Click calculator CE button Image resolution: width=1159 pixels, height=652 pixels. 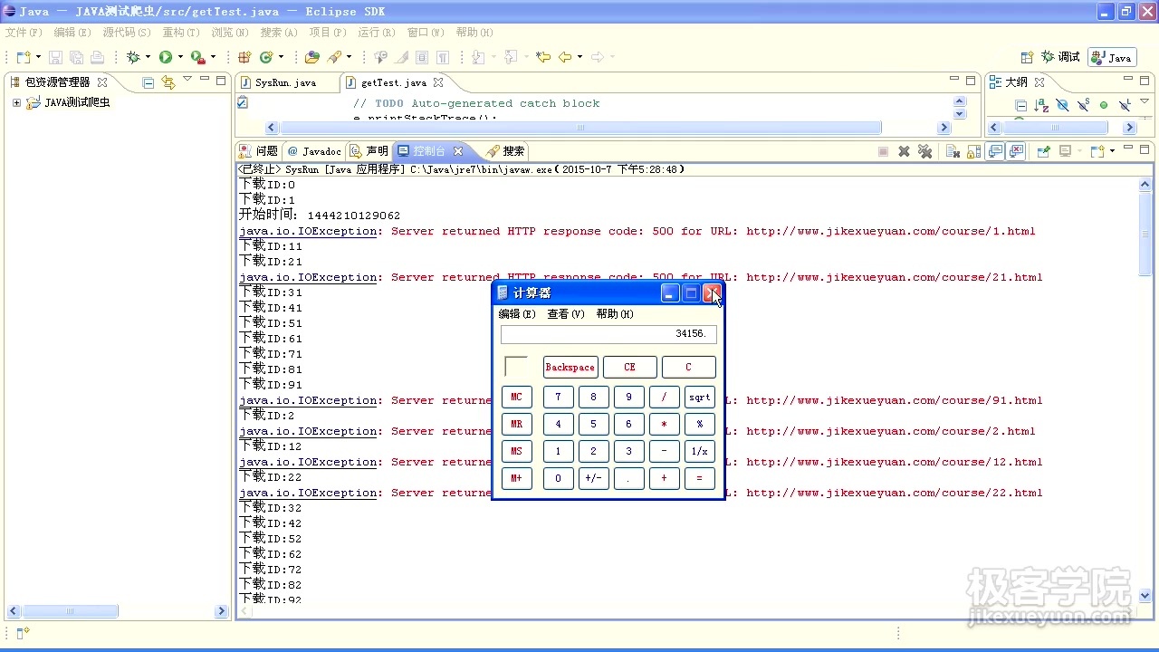(x=629, y=367)
